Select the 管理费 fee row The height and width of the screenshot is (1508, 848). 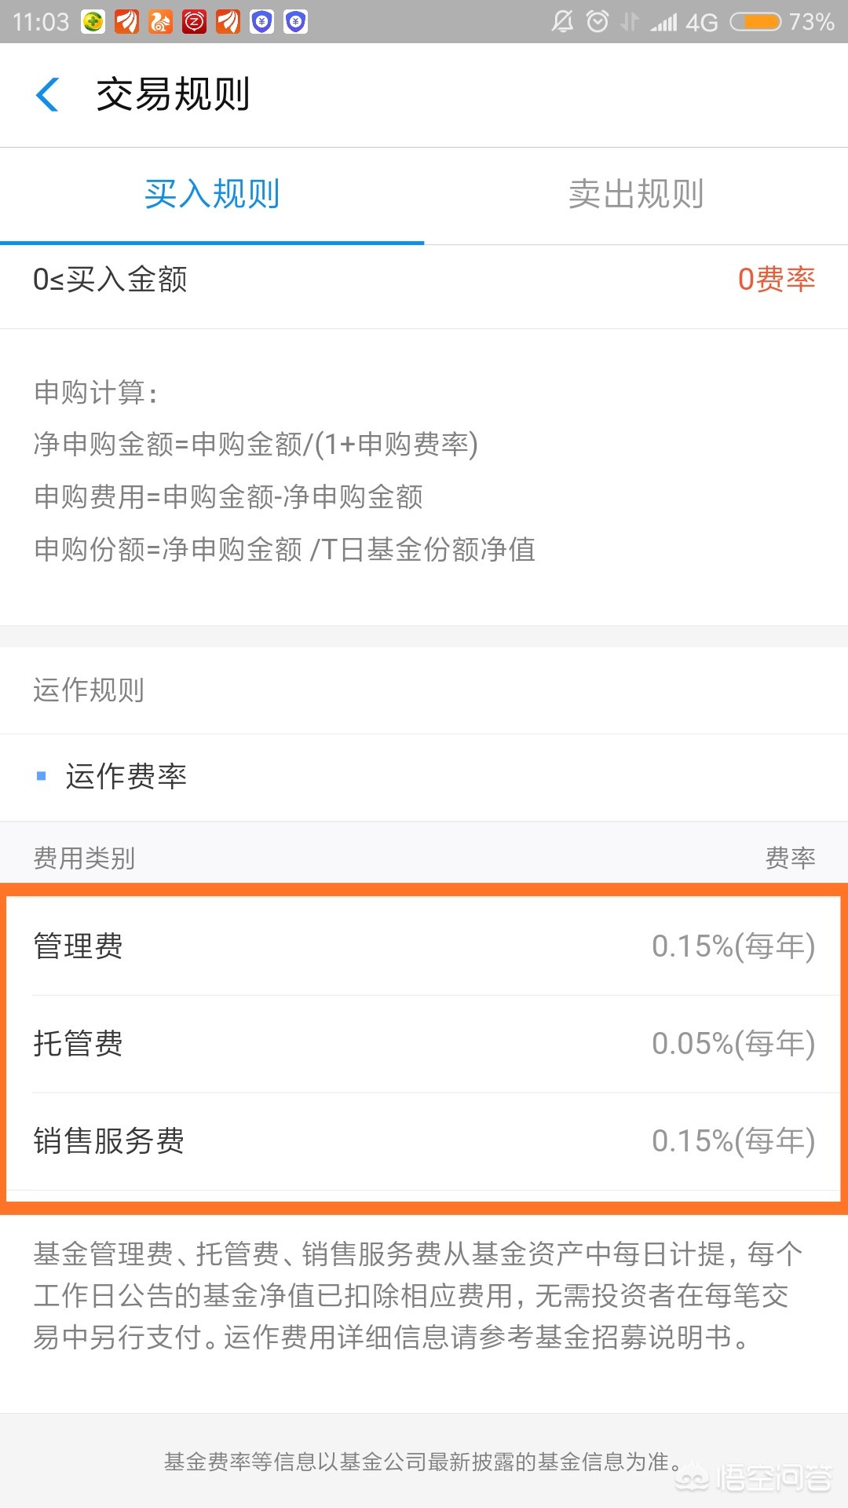424,946
